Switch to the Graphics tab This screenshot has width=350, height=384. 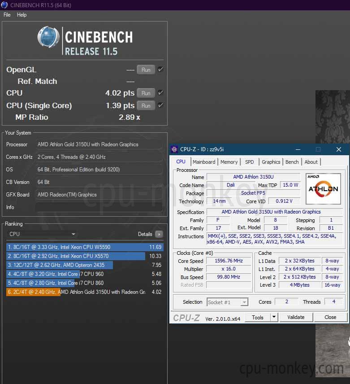click(x=271, y=162)
